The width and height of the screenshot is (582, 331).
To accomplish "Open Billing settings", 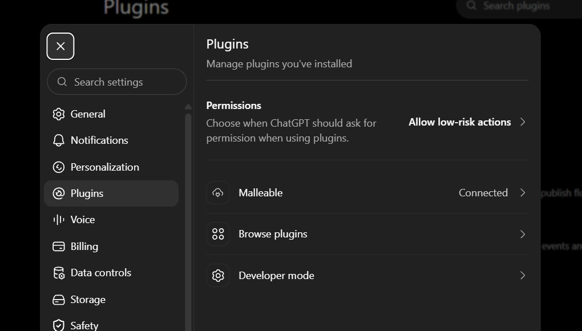I will pos(111,247).
